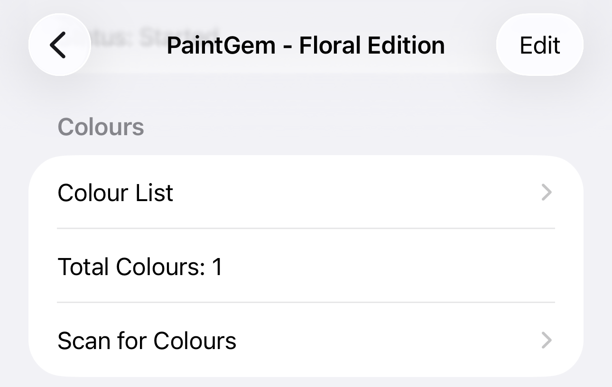Tap the Colours section header

click(x=101, y=127)
